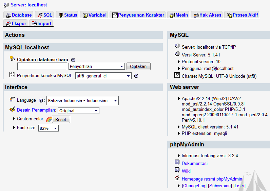Open help icon after connection collation dropdown
Screen dimensions: 270x191
coord(136,76)
